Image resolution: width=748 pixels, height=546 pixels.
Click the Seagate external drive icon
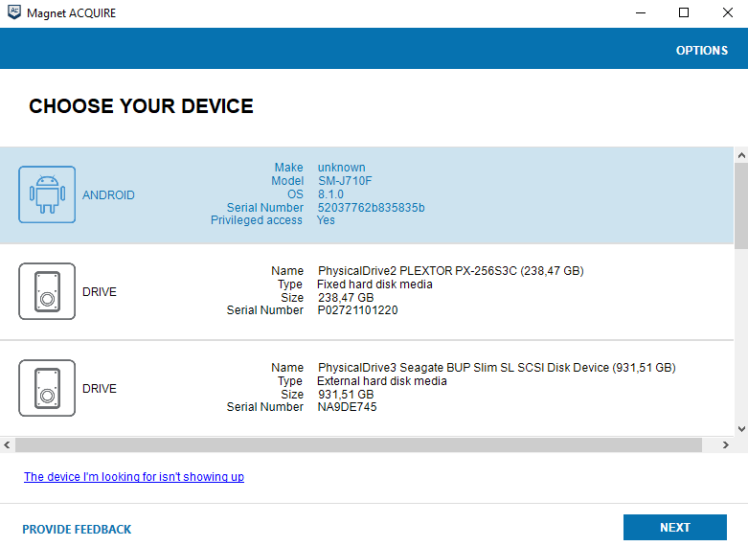click(x=47, y=388)
